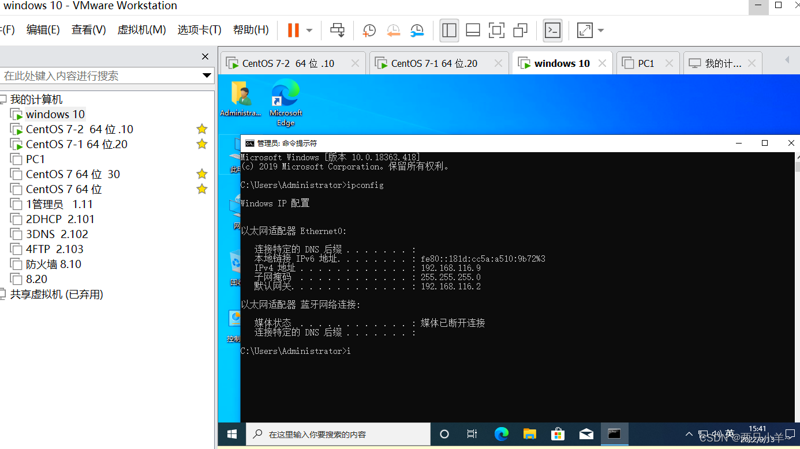Viewport: 800px width, 449px height.
Task: Toggle the console view button
Action: [x=553, y=30]
